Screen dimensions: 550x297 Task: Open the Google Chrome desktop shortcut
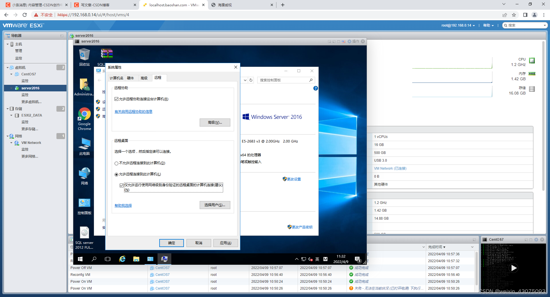(x=84, y=119)
